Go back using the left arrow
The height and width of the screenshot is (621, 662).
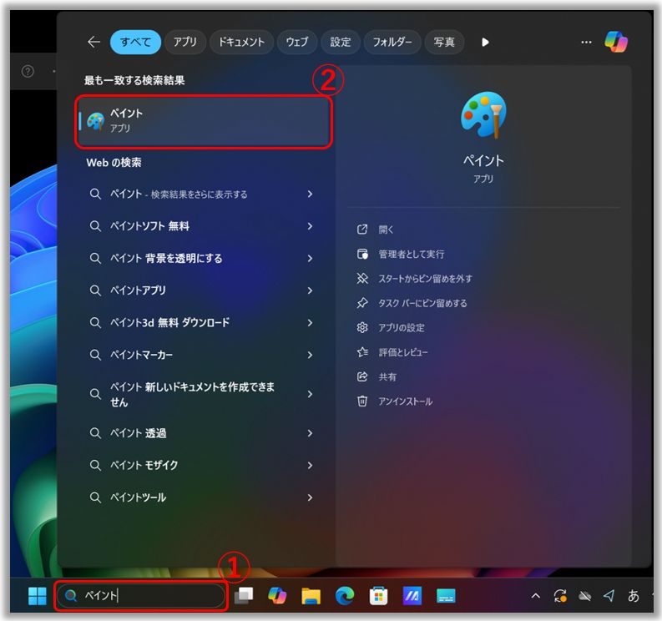tap(93, 42)
